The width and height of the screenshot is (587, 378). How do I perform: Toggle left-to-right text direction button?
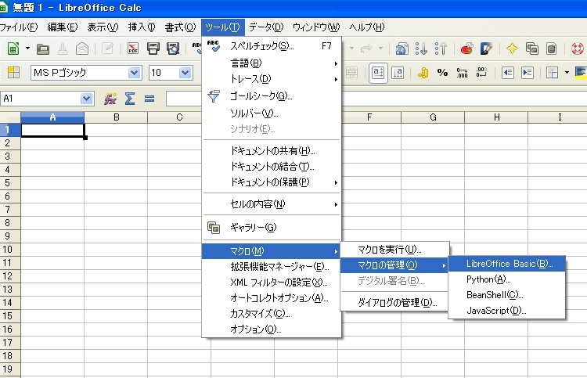(x=378, y=73)
